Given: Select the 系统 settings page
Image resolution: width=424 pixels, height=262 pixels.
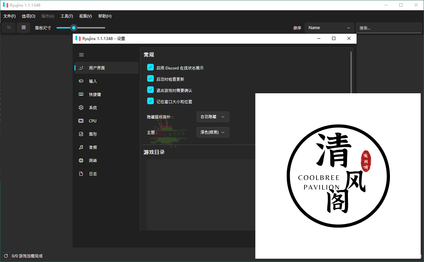Looking at the screenshot, I should tap(106, 108).
